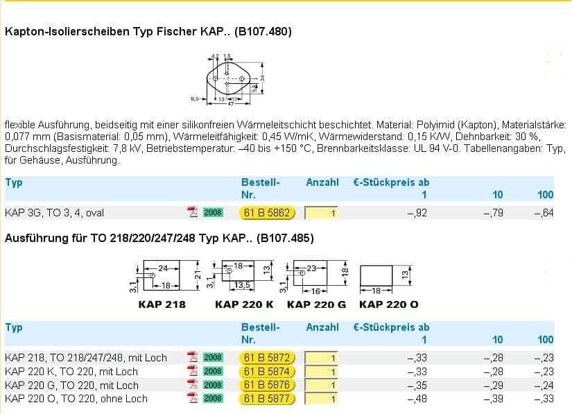
Task: Click the single price –,48 for KAP 220 O
Action: [x=417, y=399]
